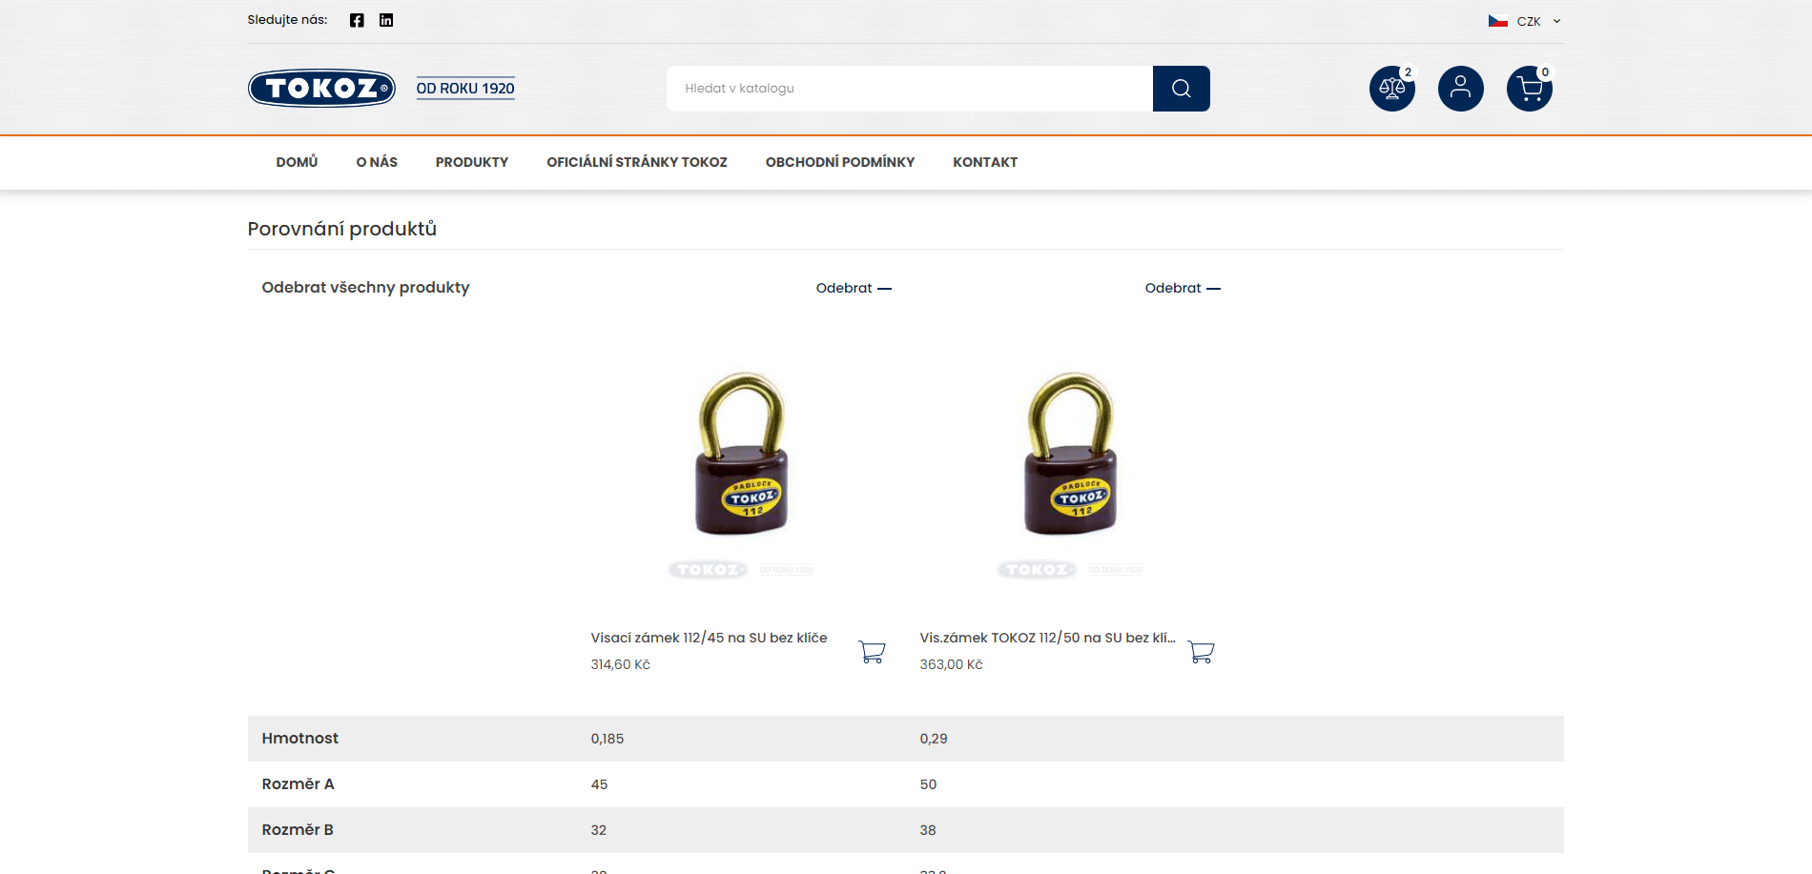Click the OD ROKU 1920 badge

pos(465,89)
